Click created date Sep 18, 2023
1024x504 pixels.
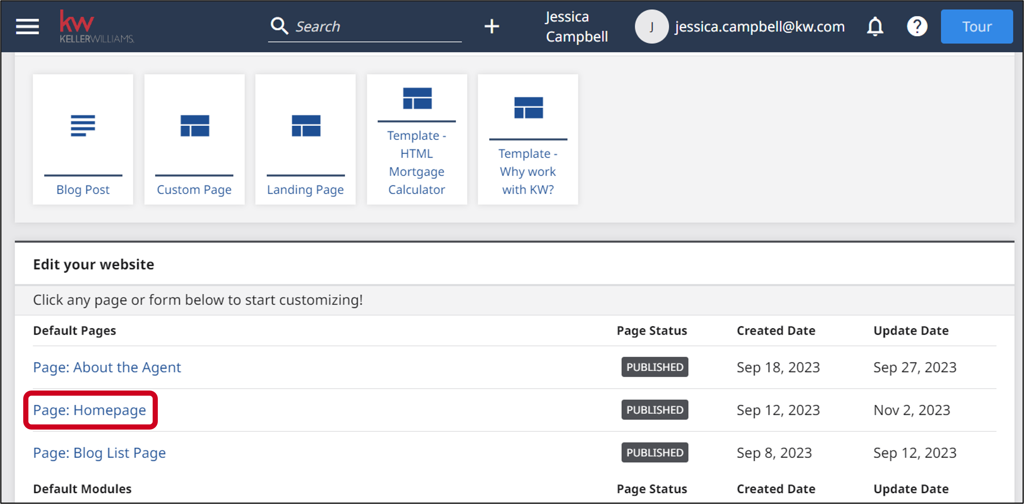(x=778, y=367)
